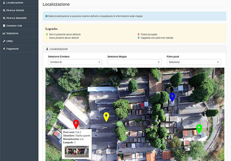
Task: Click the Localizzazione page title
Action: tap(56, 4)
